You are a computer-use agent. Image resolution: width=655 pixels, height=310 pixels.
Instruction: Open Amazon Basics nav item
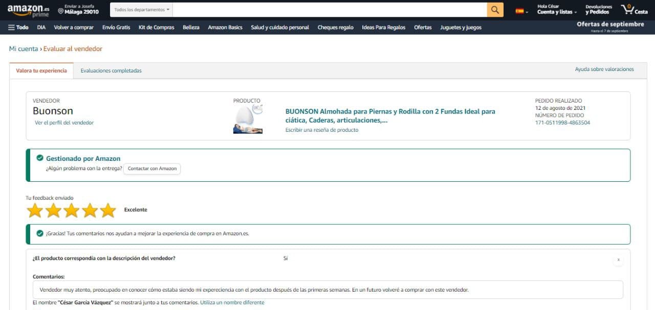click(225, 28)
